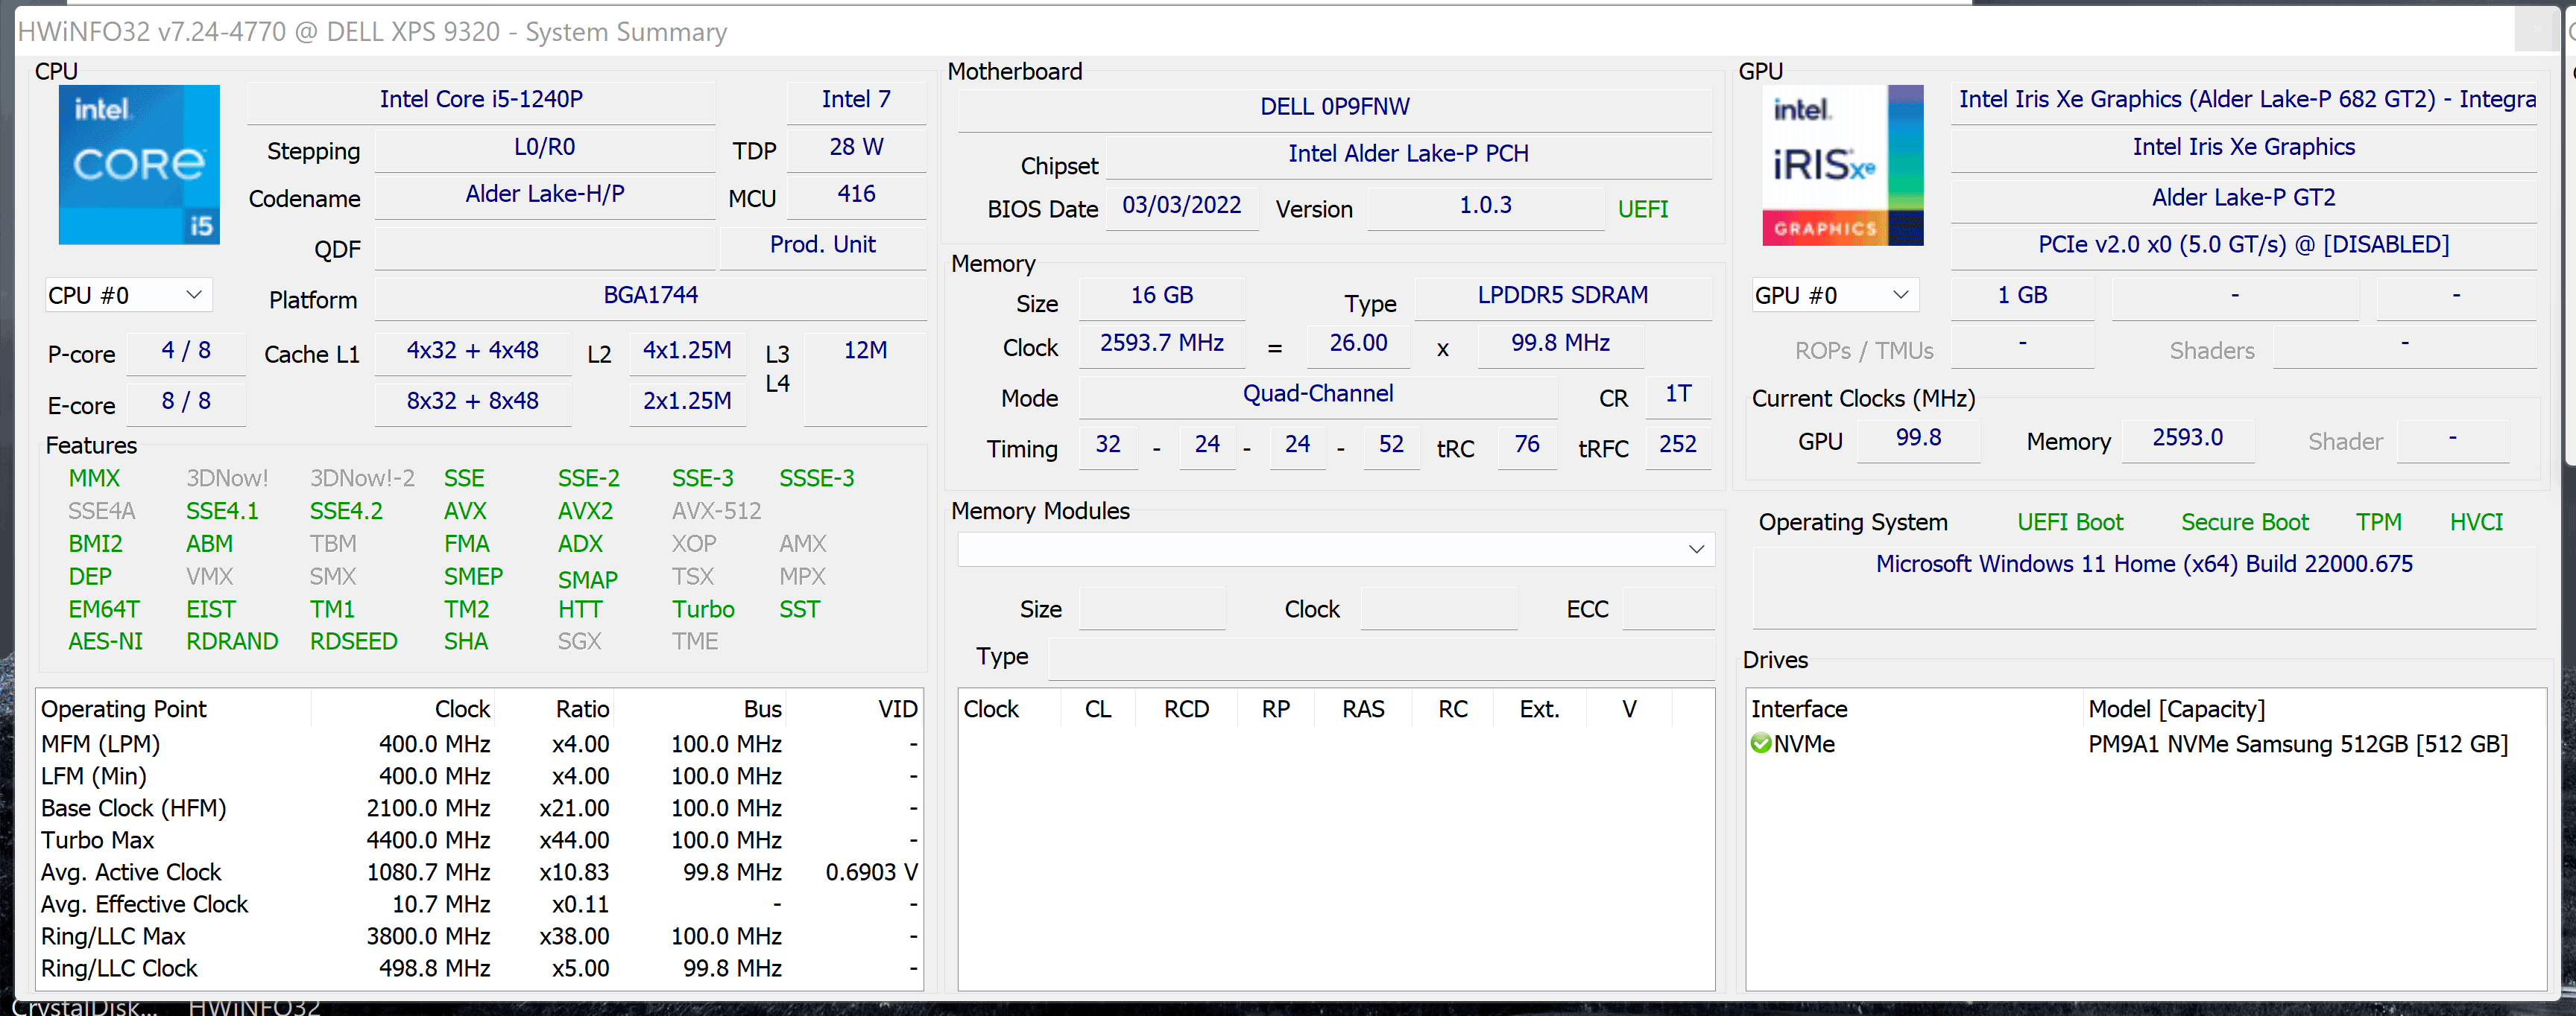Click the Model [Capacity] drives column header

click(2176, 709)
